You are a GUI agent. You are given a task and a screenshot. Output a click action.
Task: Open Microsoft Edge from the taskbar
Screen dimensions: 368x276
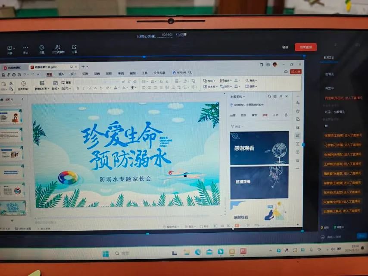pos(198,252)
